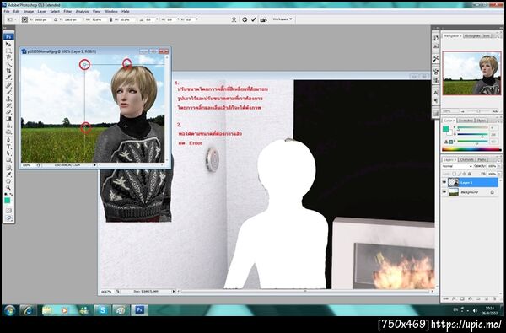Open the Filter menu
The height and width of the screenshot is (333, 506).
click(67, 11)
